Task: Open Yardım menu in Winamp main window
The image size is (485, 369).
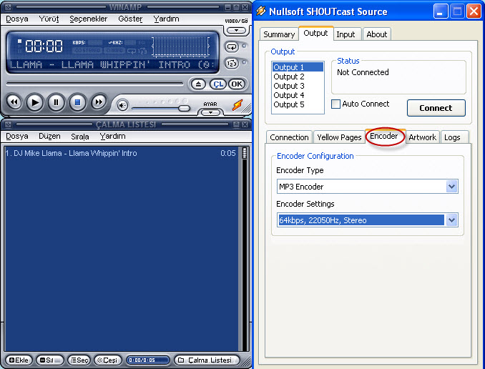Action: point(166,19)
